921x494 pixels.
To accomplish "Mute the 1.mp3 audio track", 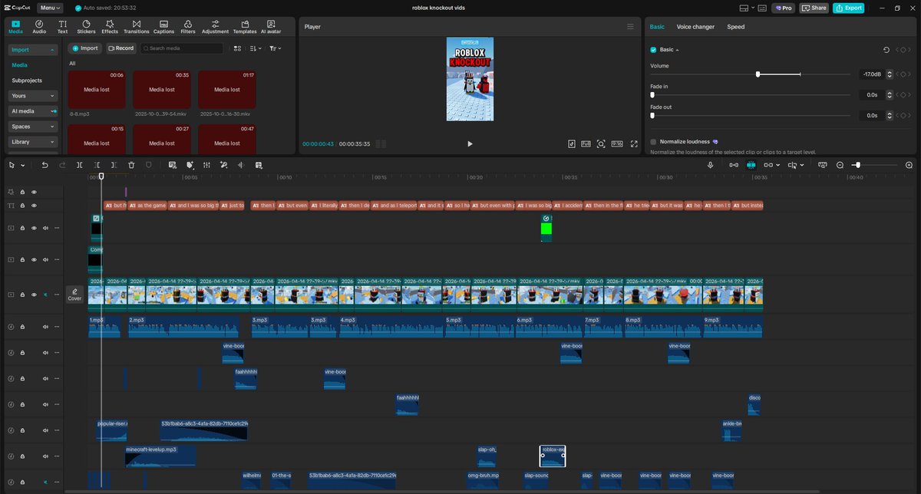I will (45, 327).
